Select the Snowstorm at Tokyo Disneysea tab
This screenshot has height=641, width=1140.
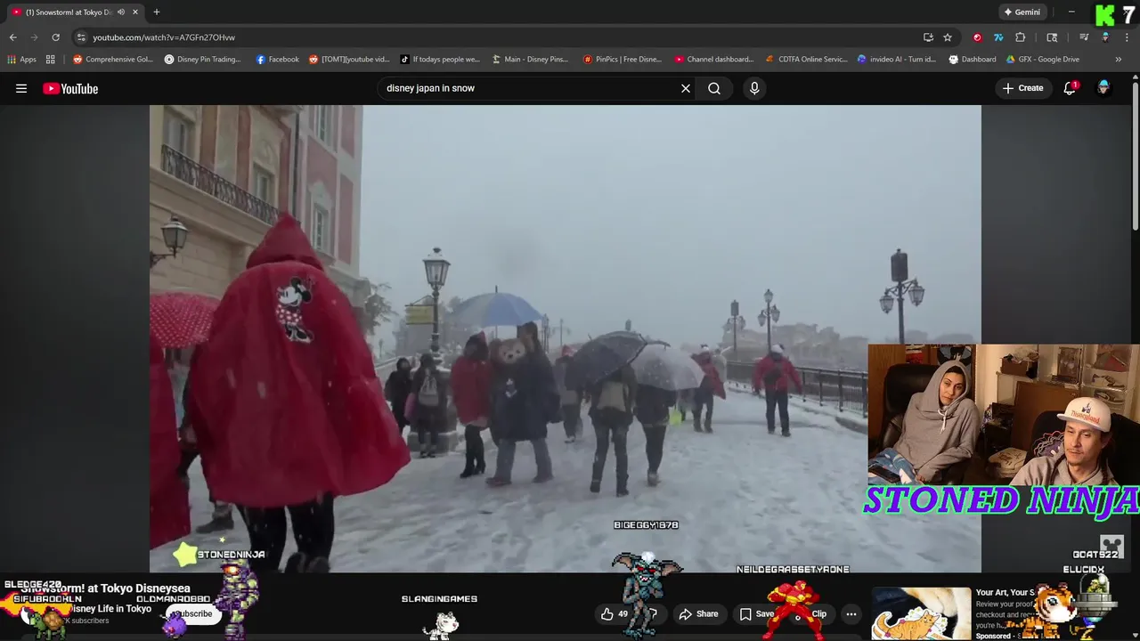click(x=68, y=12)
